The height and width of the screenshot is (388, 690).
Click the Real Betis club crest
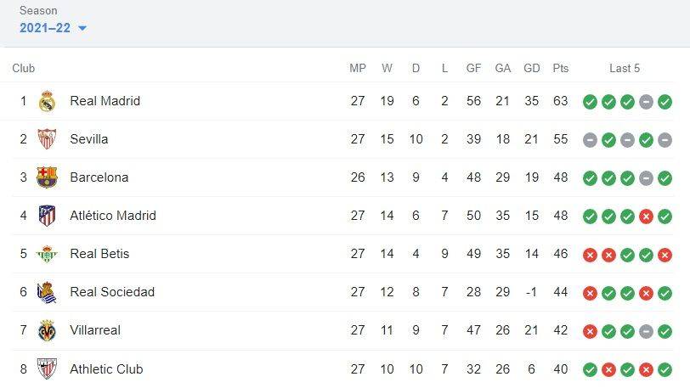pos(47,254)
